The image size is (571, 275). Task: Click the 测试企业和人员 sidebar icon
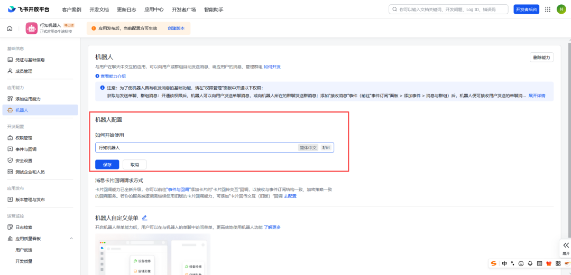click(10, 172)
